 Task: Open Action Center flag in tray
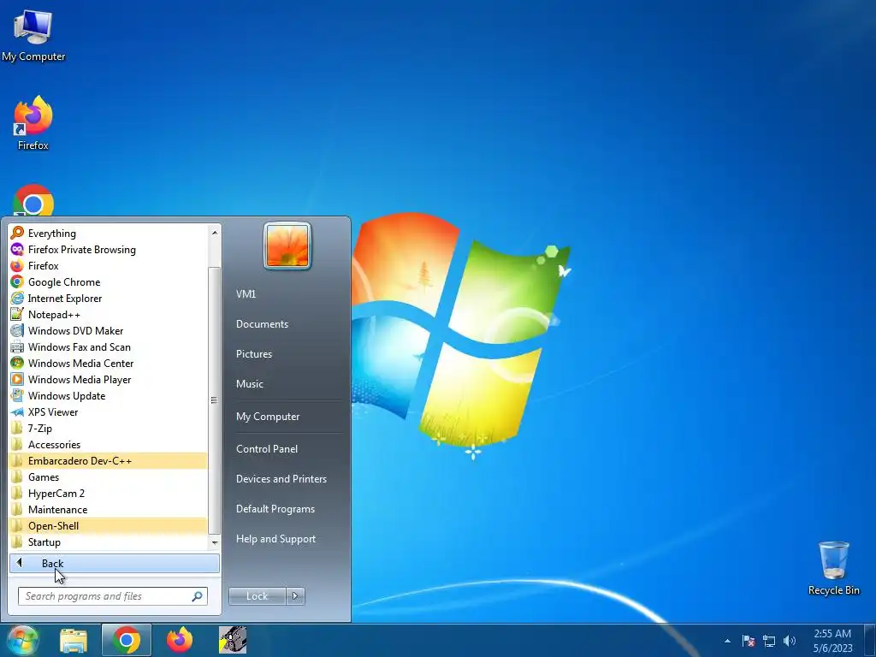click(749, 641)
